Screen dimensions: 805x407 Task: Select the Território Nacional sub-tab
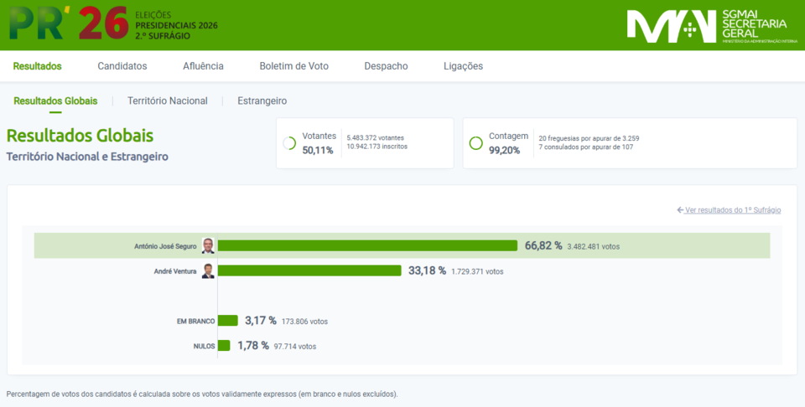point(167,100)
